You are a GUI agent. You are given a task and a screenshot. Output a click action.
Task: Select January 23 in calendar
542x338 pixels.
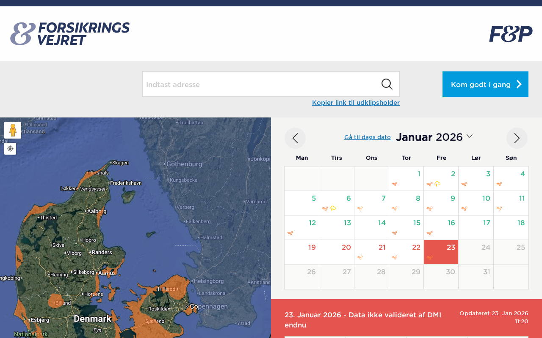coord(441,252)
